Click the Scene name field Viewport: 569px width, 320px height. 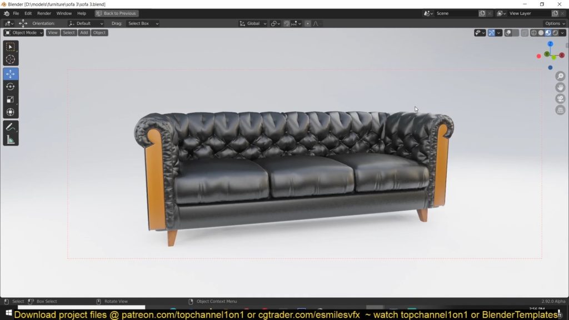456,13
